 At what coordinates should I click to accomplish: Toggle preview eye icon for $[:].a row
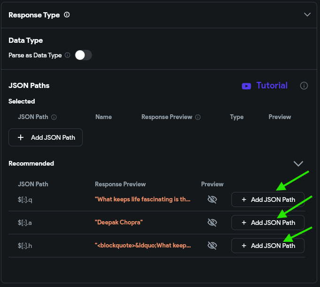click(212, 222)
